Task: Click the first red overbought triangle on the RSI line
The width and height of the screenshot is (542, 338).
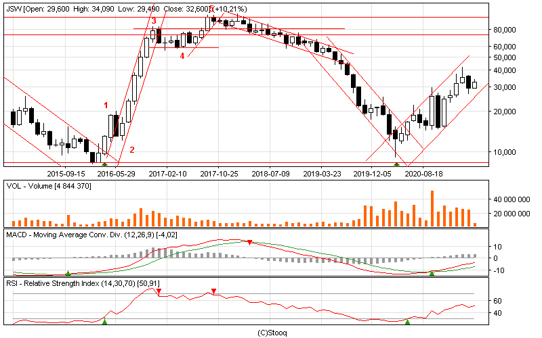Action: click(159, 291)
